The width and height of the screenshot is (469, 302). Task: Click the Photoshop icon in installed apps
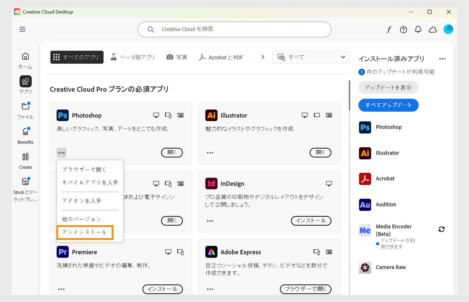[x=364, y=127]
